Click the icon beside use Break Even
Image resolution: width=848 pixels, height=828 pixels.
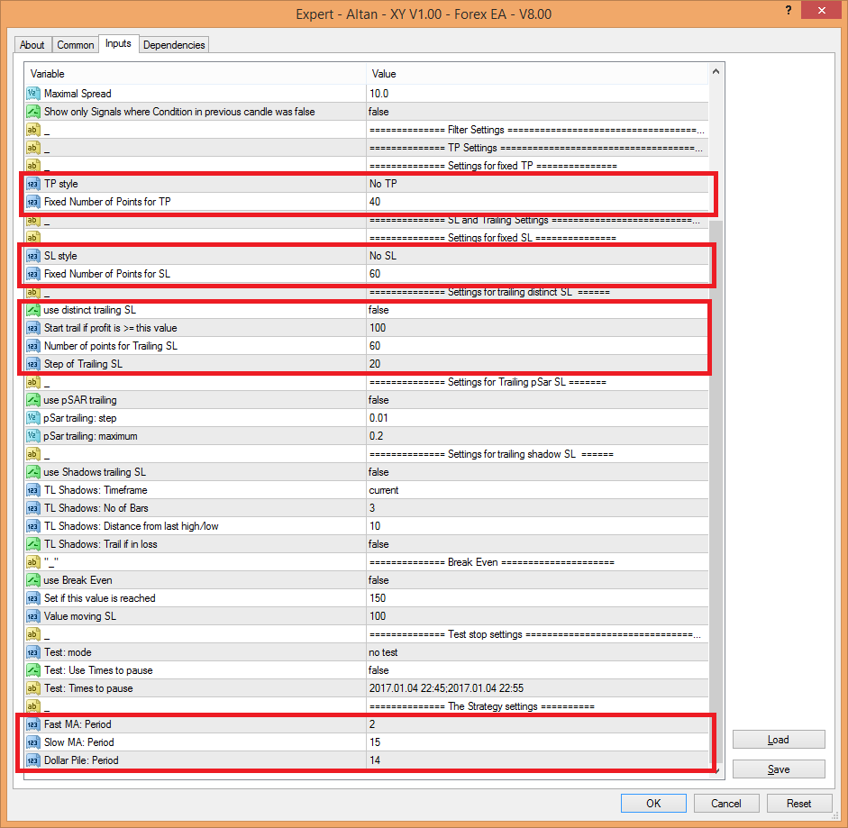click(x=33, y=580)
